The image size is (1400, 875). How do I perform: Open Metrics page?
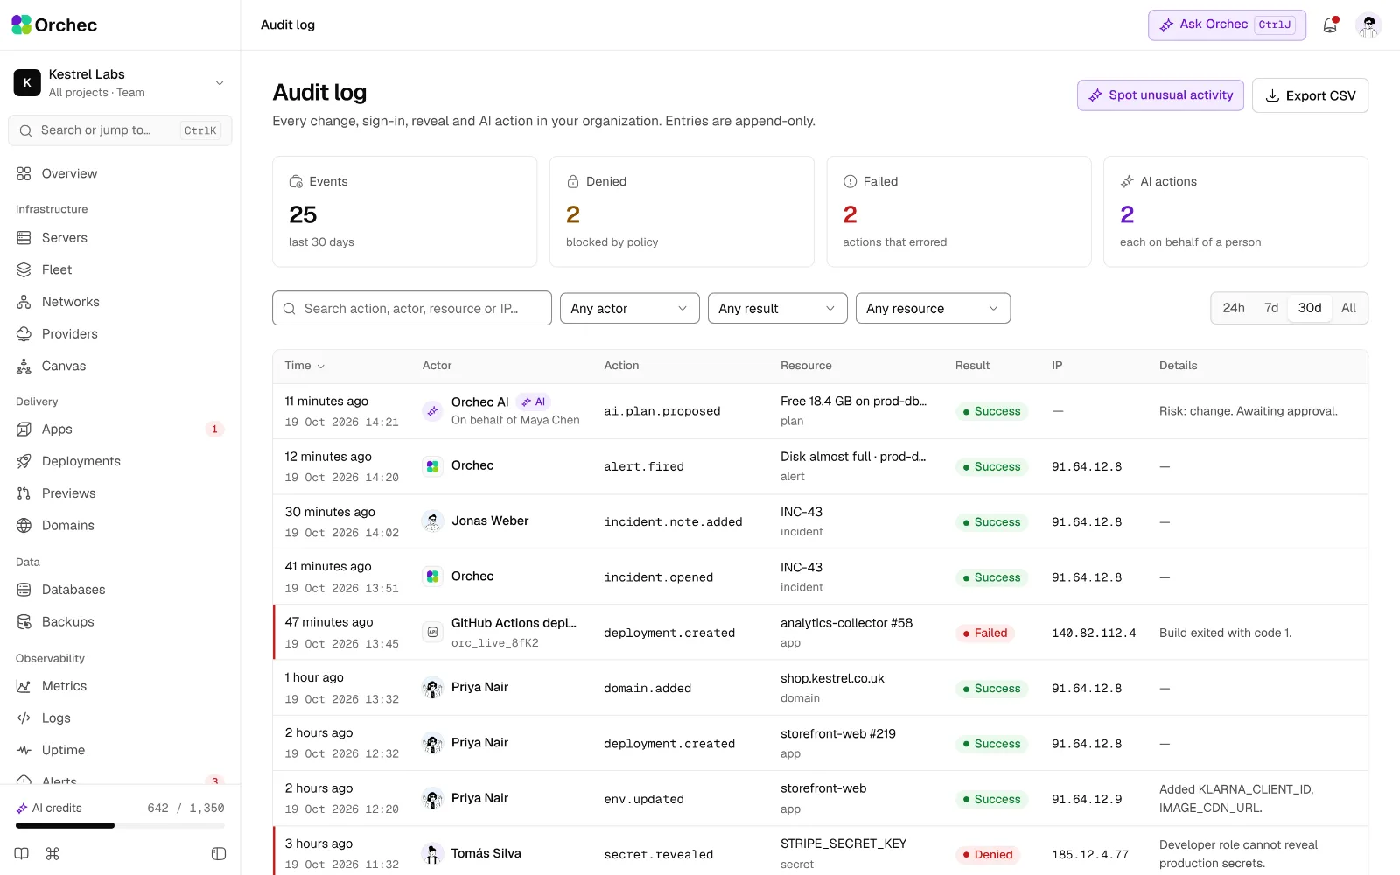click(120, 686)
